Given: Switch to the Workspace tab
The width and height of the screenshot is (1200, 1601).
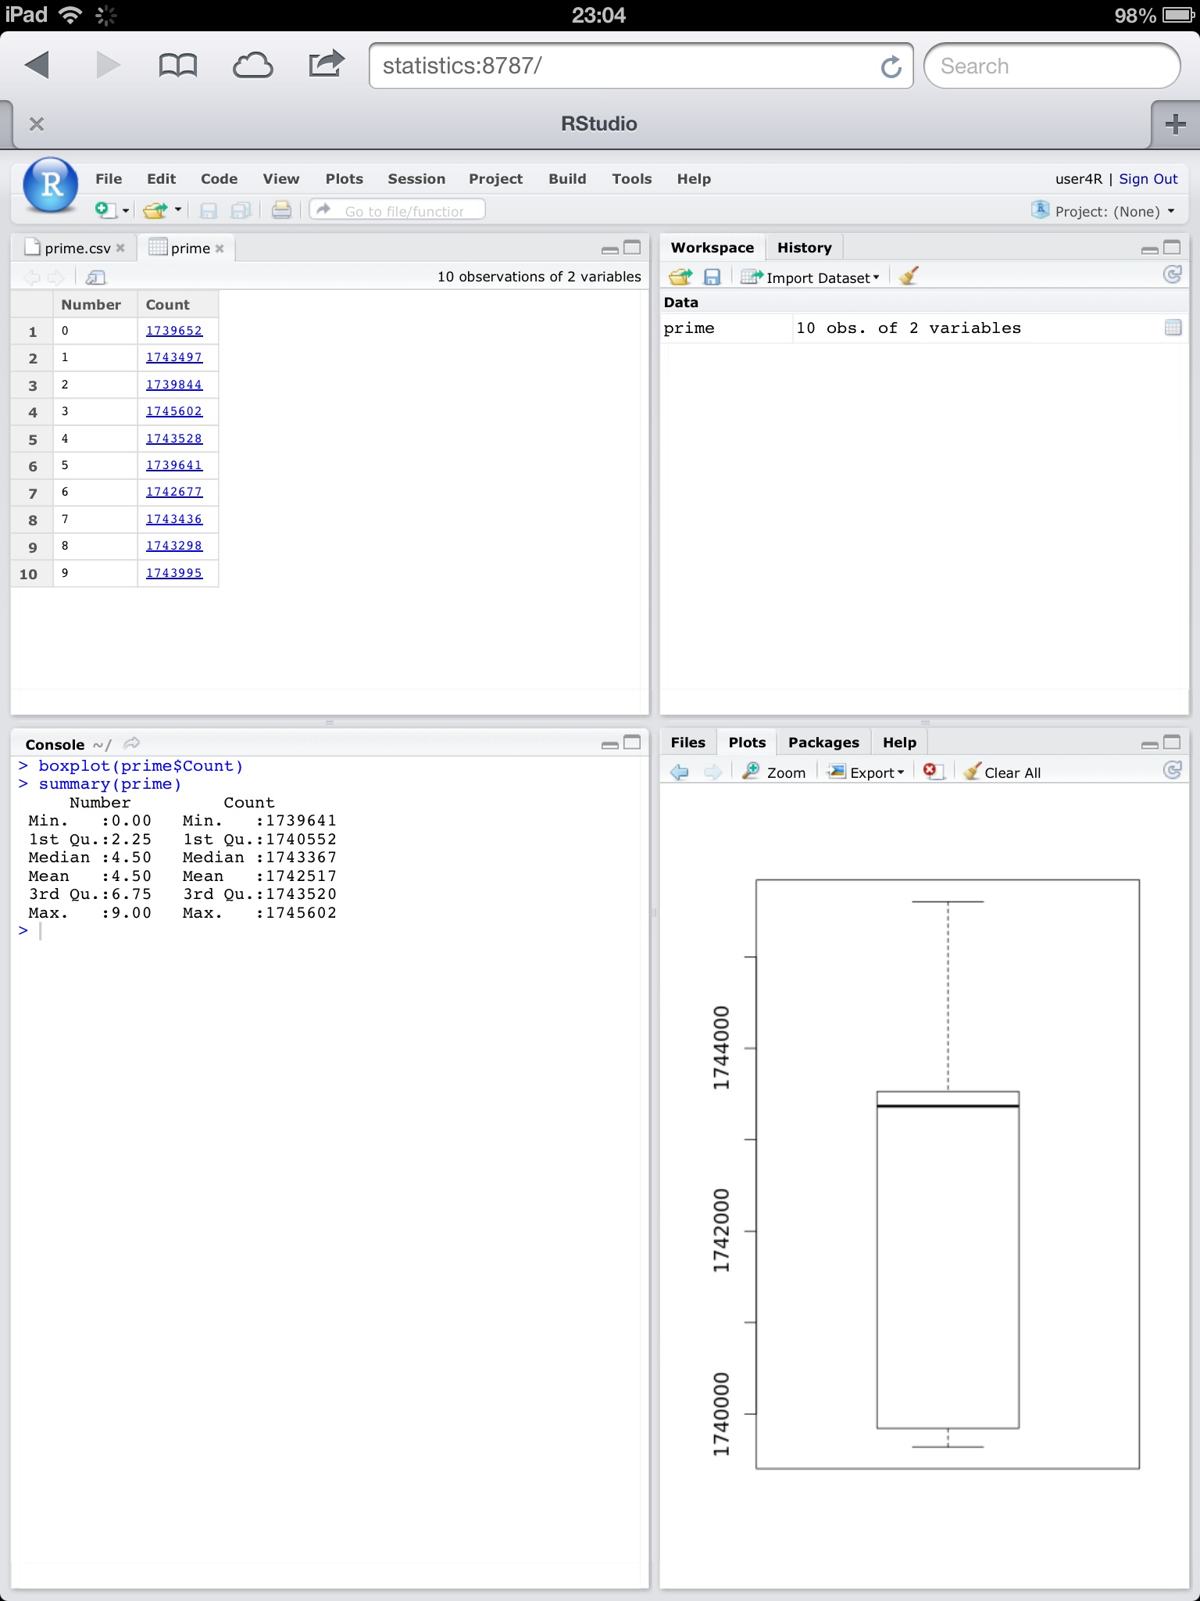Looking at the screenshot, I should click(712, 248).
